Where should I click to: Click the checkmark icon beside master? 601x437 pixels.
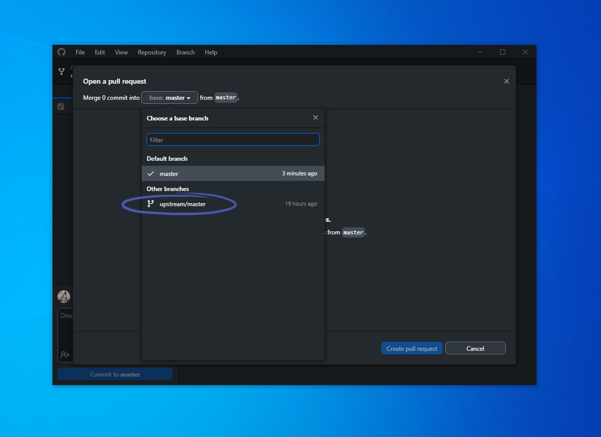151,173
